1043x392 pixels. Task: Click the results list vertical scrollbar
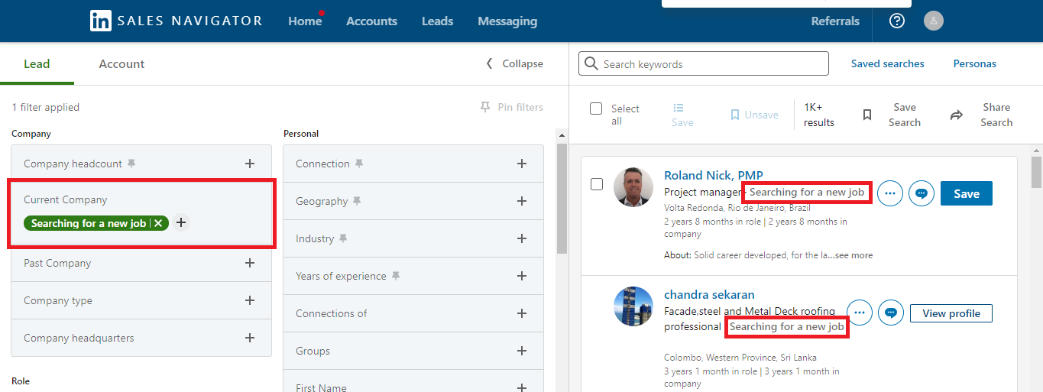pyautogui.click(x=1036, y=173)
